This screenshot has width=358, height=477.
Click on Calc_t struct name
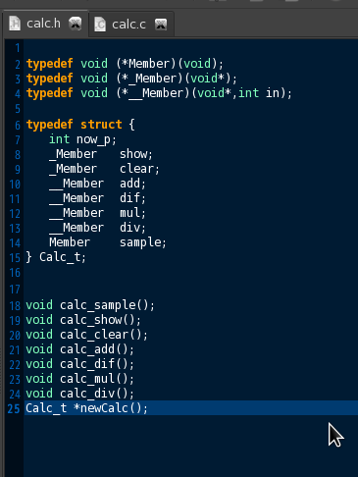tap(60, 257)
